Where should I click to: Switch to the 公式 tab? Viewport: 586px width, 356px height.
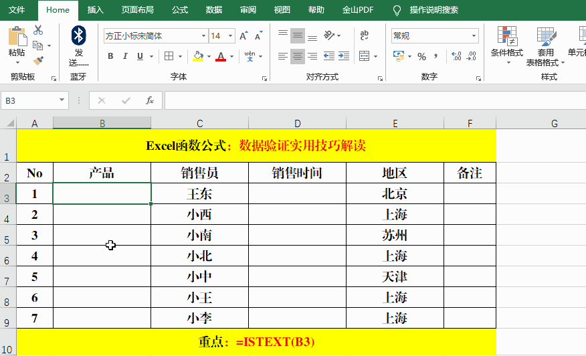point(180,10)
